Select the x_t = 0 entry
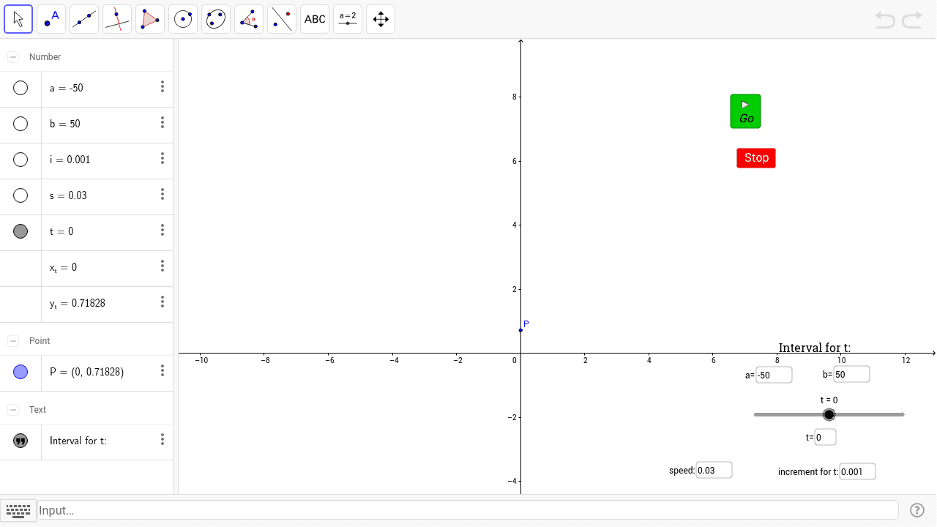Screen dimensions: 937x527 click(63, 267)
